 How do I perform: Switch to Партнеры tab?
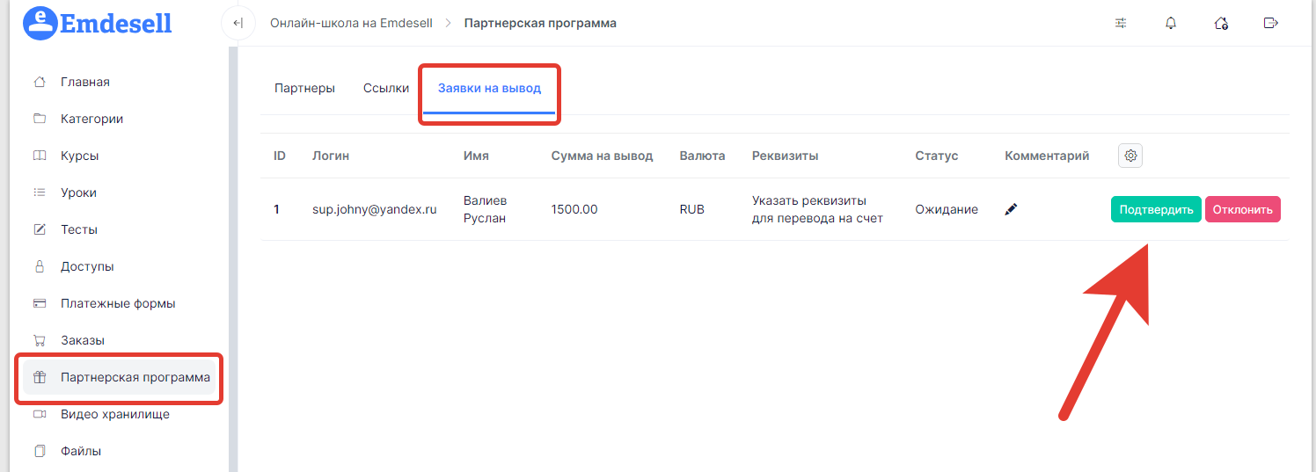pyautogui.click(x=304, y=88)
